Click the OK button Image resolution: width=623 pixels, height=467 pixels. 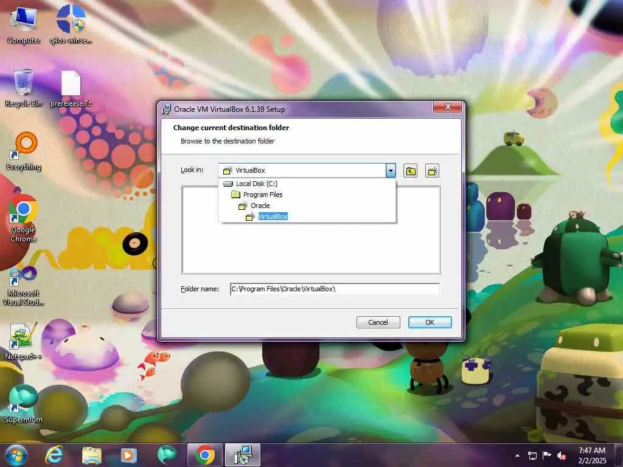pos(430,322)
